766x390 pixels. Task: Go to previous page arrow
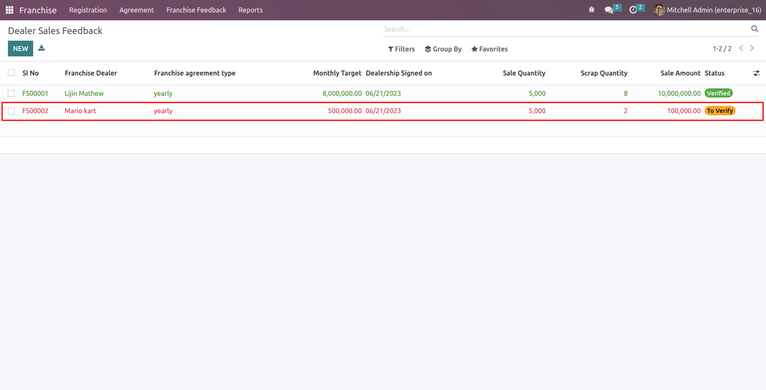pyautogui.click(x=741, y=49)
